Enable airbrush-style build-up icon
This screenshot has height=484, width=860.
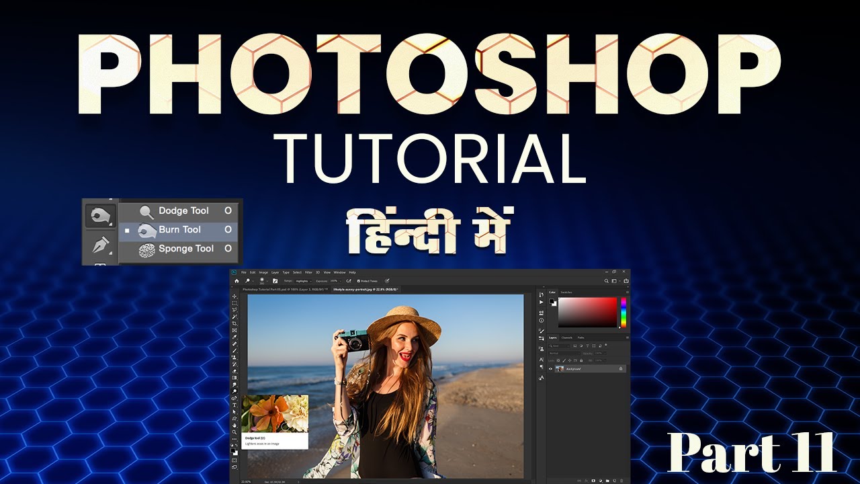[x=349, y=281]
